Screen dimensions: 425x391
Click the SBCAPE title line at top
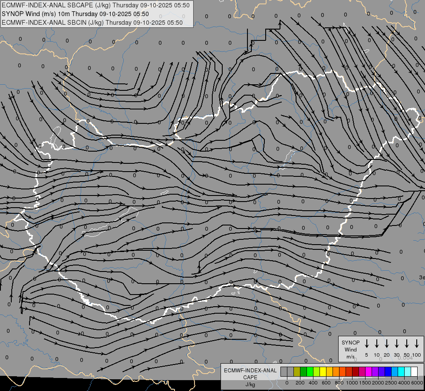[x=96, y=5]
